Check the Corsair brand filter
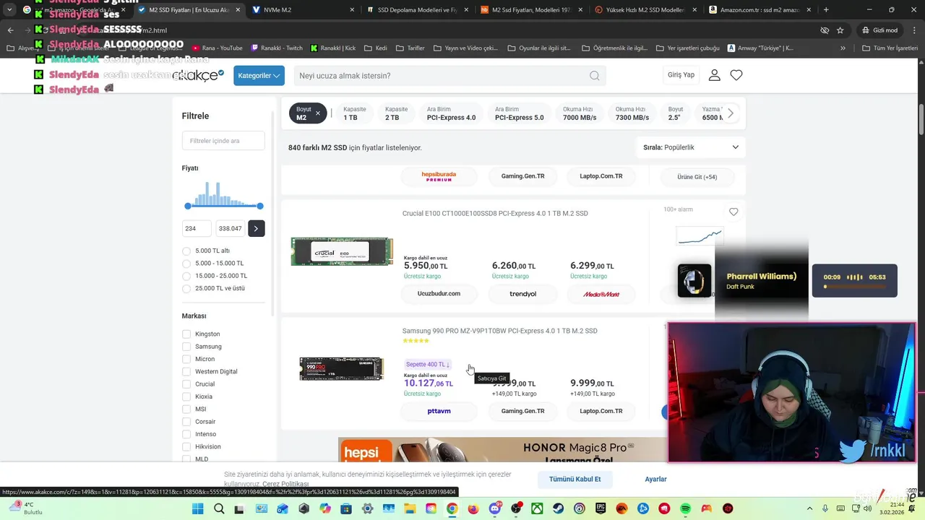 186,422
